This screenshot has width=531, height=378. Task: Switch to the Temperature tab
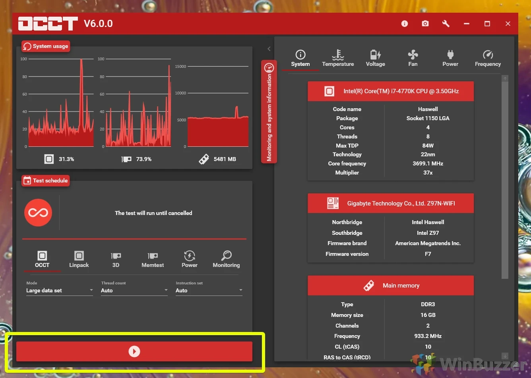(x=338, y=59)
